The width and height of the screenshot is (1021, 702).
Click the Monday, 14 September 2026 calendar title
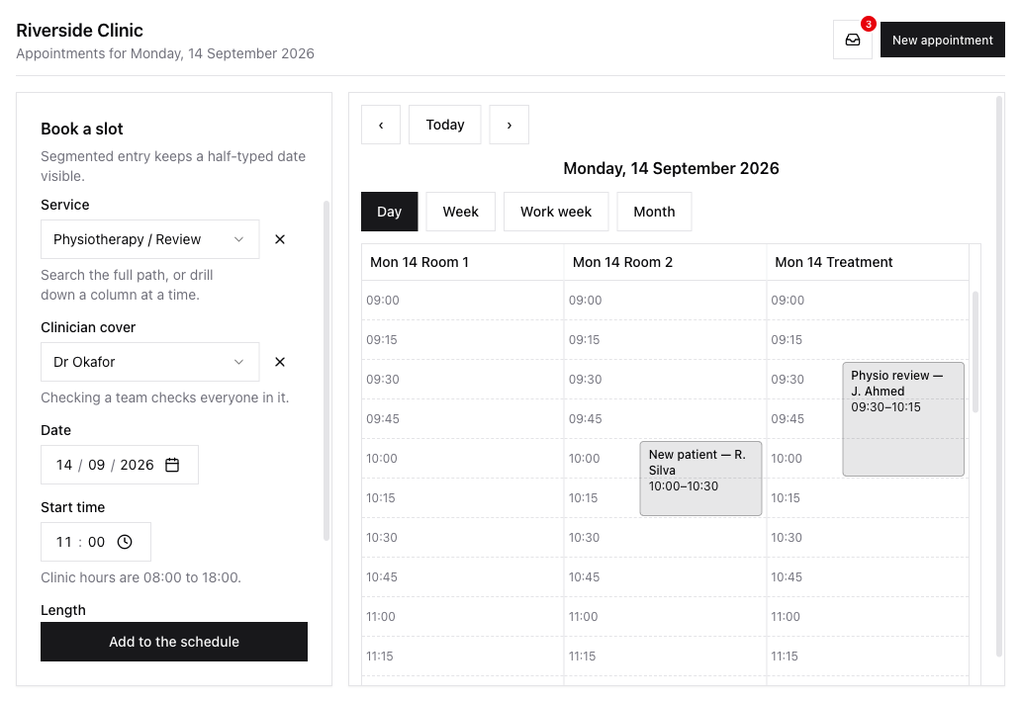[671, 168]
